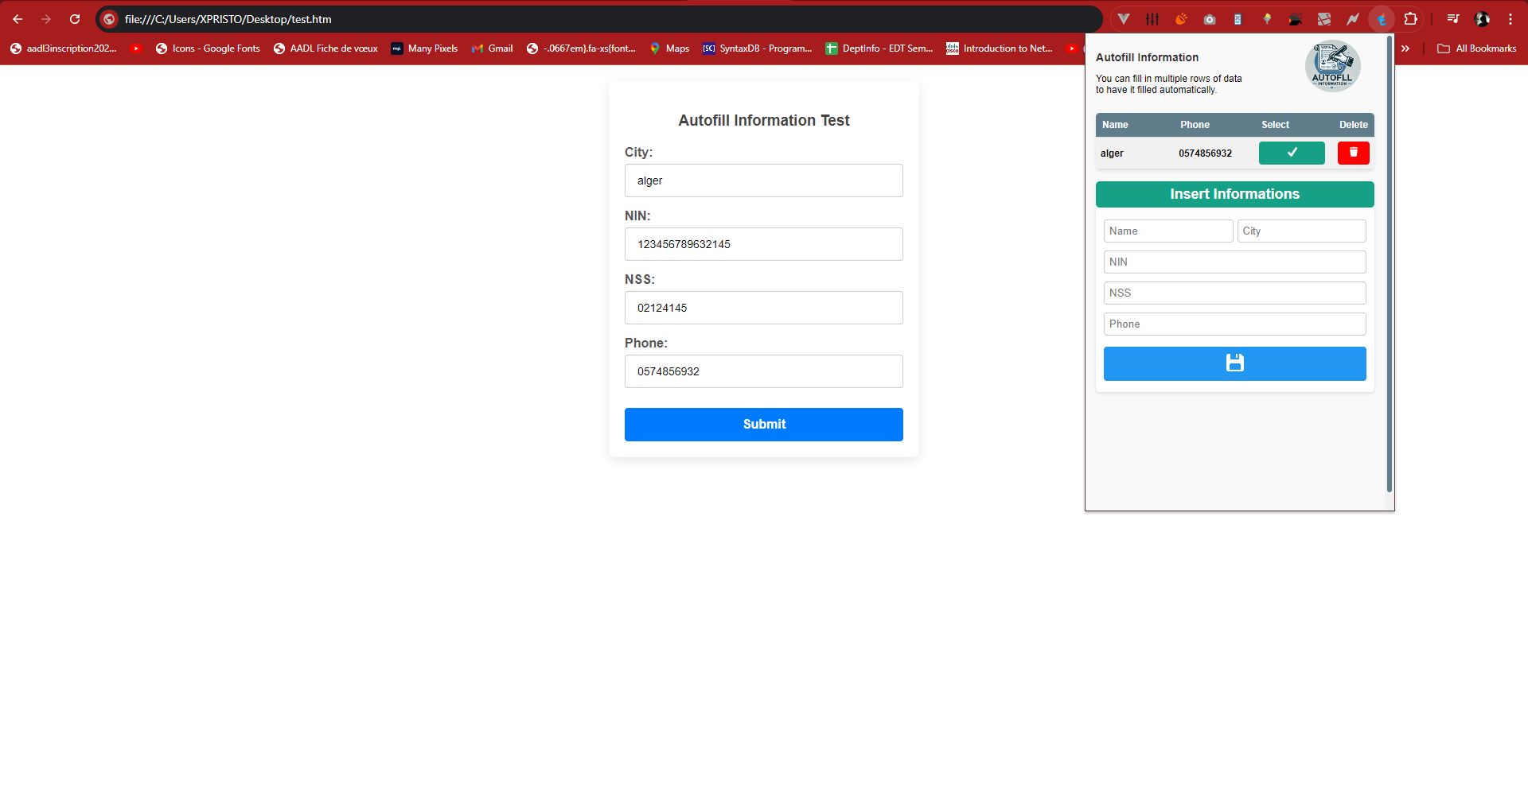Click the address bar URL
The width and height of the screenshot is (1528, 792).
(228, 19)
